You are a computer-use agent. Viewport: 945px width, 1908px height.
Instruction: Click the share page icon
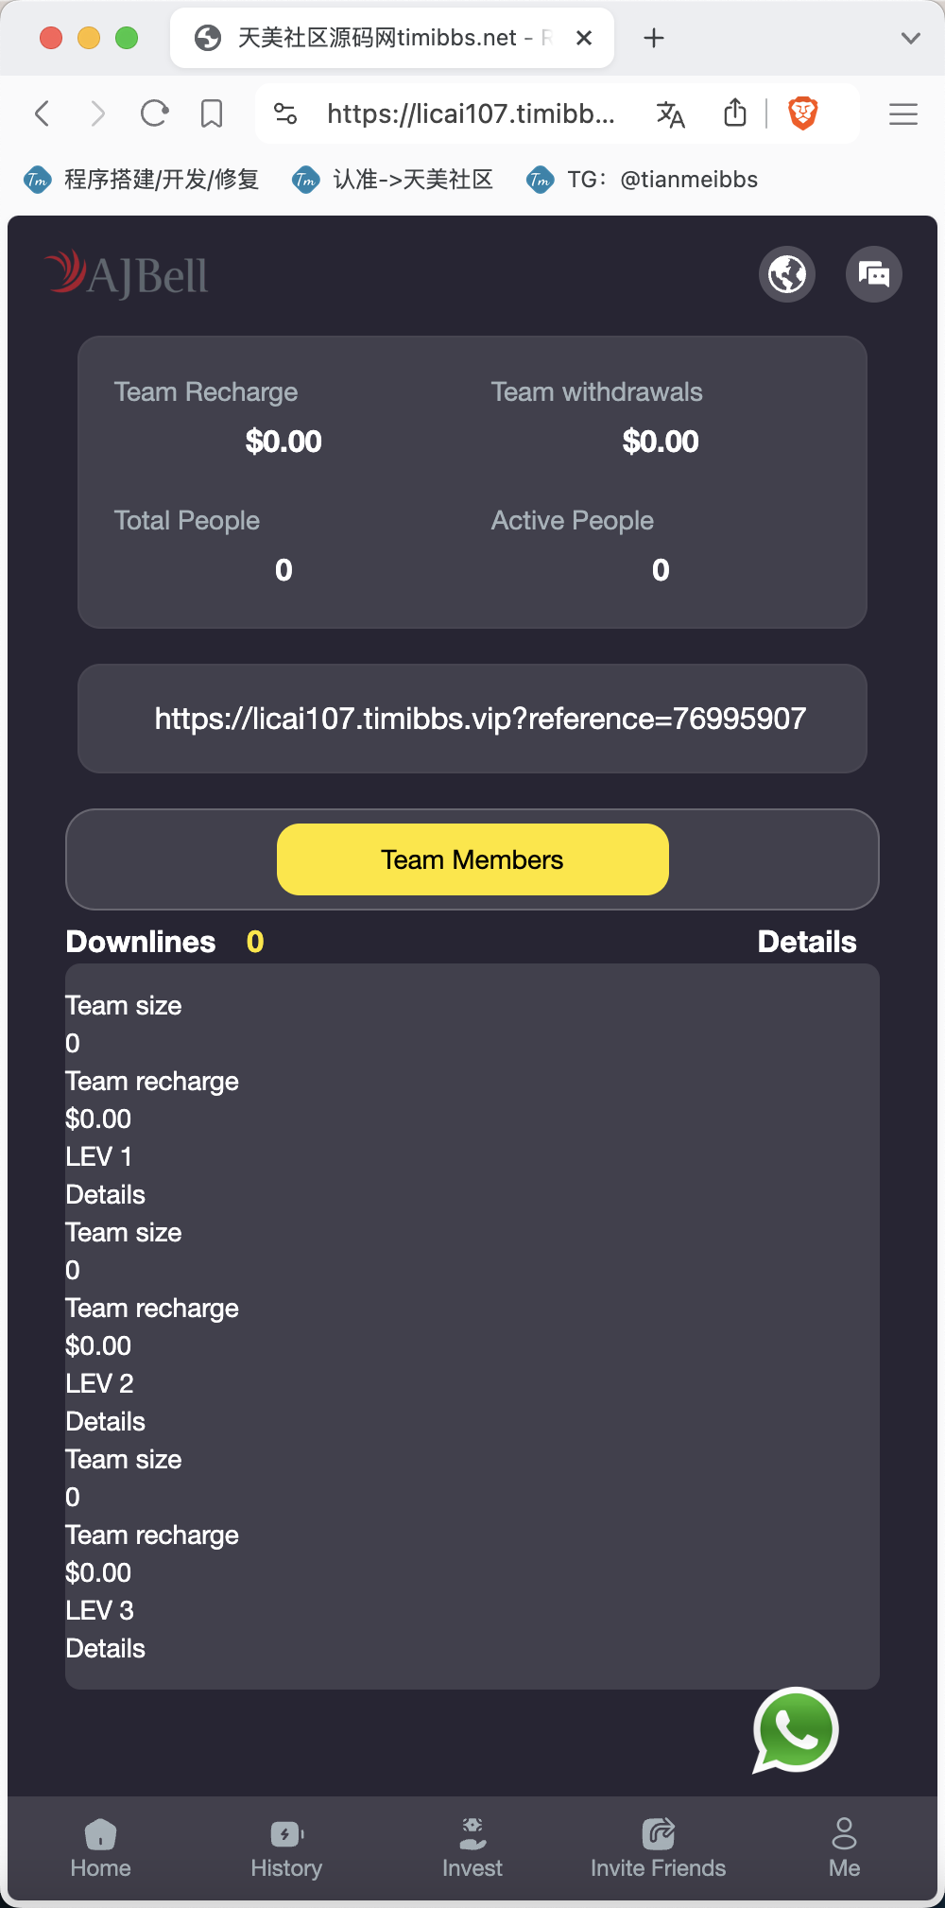pos(735,113)
